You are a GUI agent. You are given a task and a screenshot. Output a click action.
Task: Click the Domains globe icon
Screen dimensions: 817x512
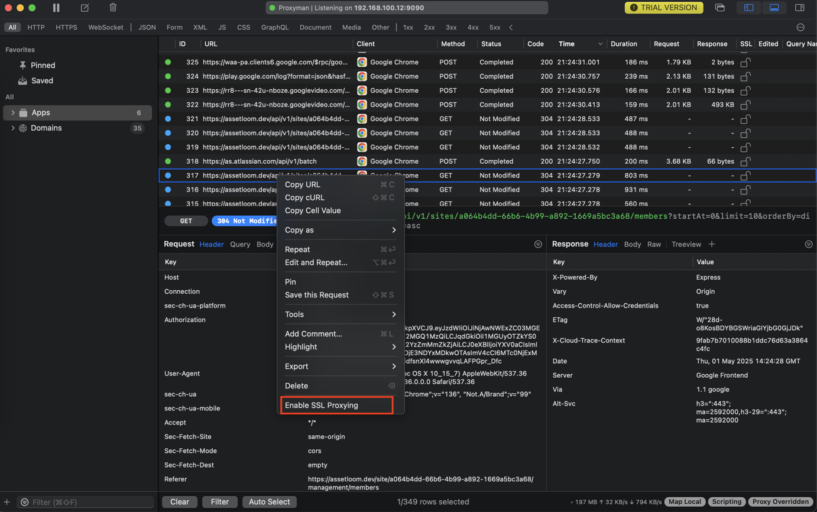[23, 128]
